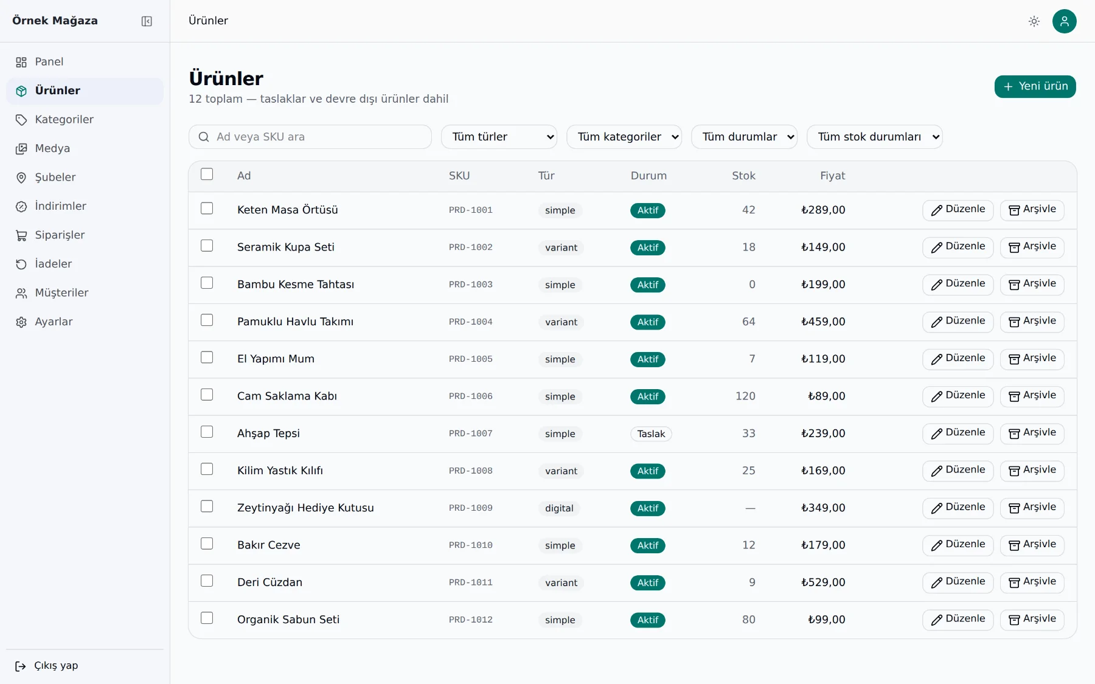Click the Medya images icon

(x=21, y=148)
